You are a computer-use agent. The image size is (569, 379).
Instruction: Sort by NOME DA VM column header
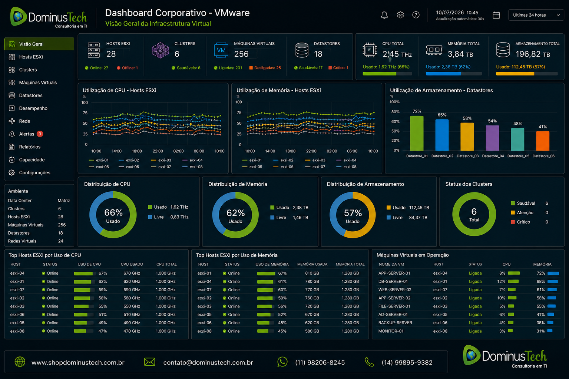[391, 265]
